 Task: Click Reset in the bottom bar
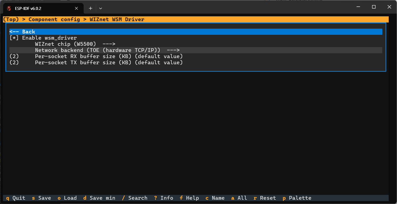pyautogui.click(x=265, y=198)
